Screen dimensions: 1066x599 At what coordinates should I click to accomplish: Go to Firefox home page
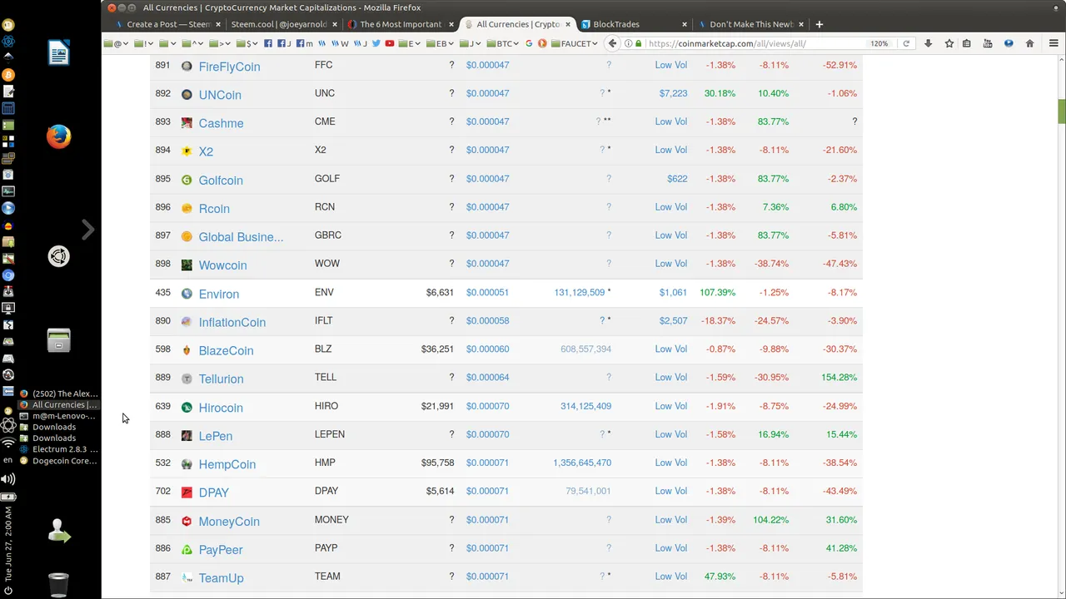(1029, 43)
